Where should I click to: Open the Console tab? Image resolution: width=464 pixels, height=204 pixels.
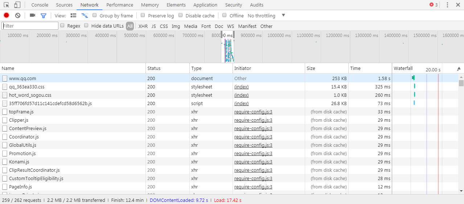click(40, 5)
